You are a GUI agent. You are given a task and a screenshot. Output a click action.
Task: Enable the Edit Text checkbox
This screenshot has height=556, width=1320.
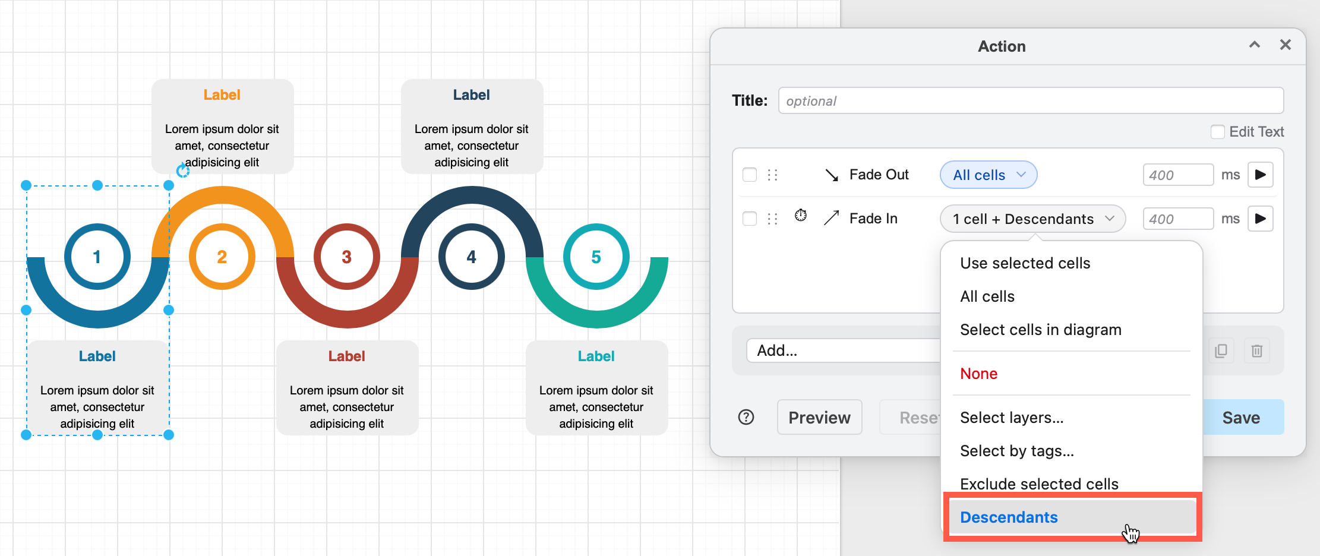(x=1218, y=132)
